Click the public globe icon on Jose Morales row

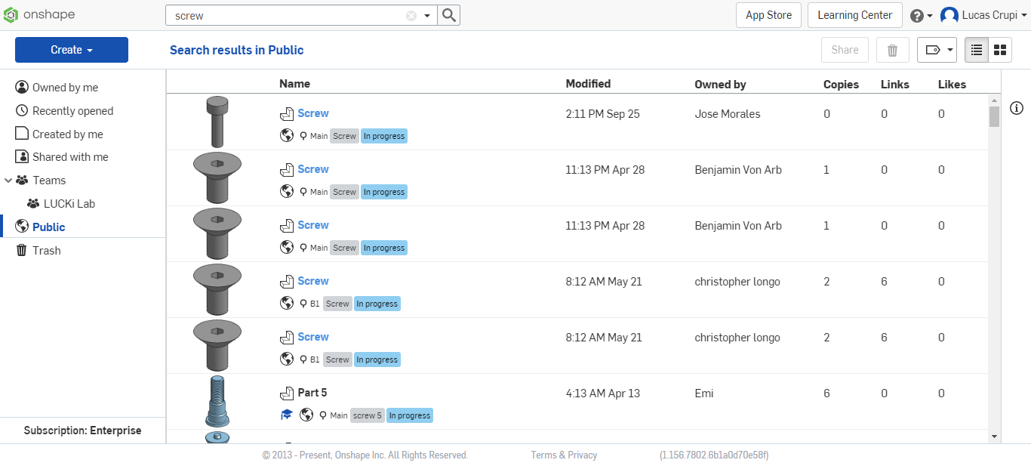pos(287,135)
